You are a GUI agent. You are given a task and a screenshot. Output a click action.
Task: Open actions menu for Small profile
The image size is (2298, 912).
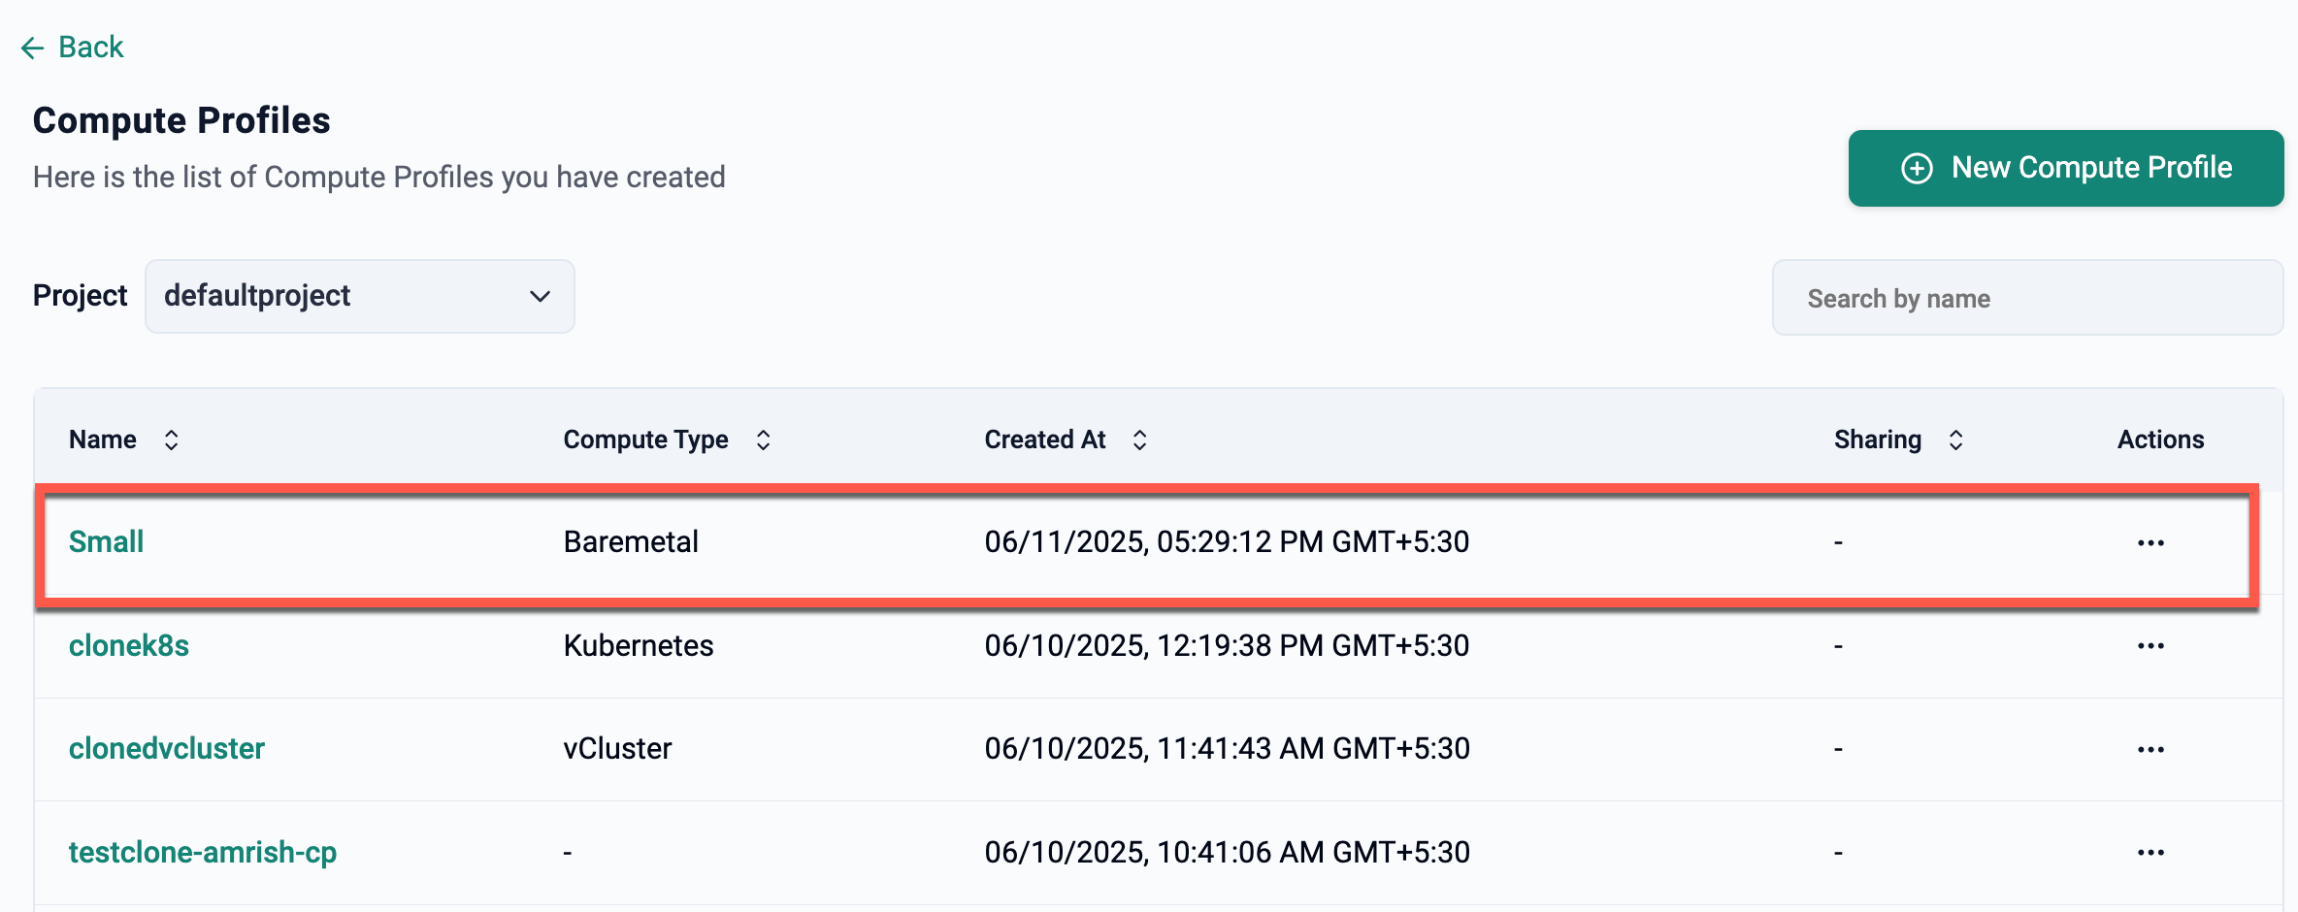[x=2150, y=542]
